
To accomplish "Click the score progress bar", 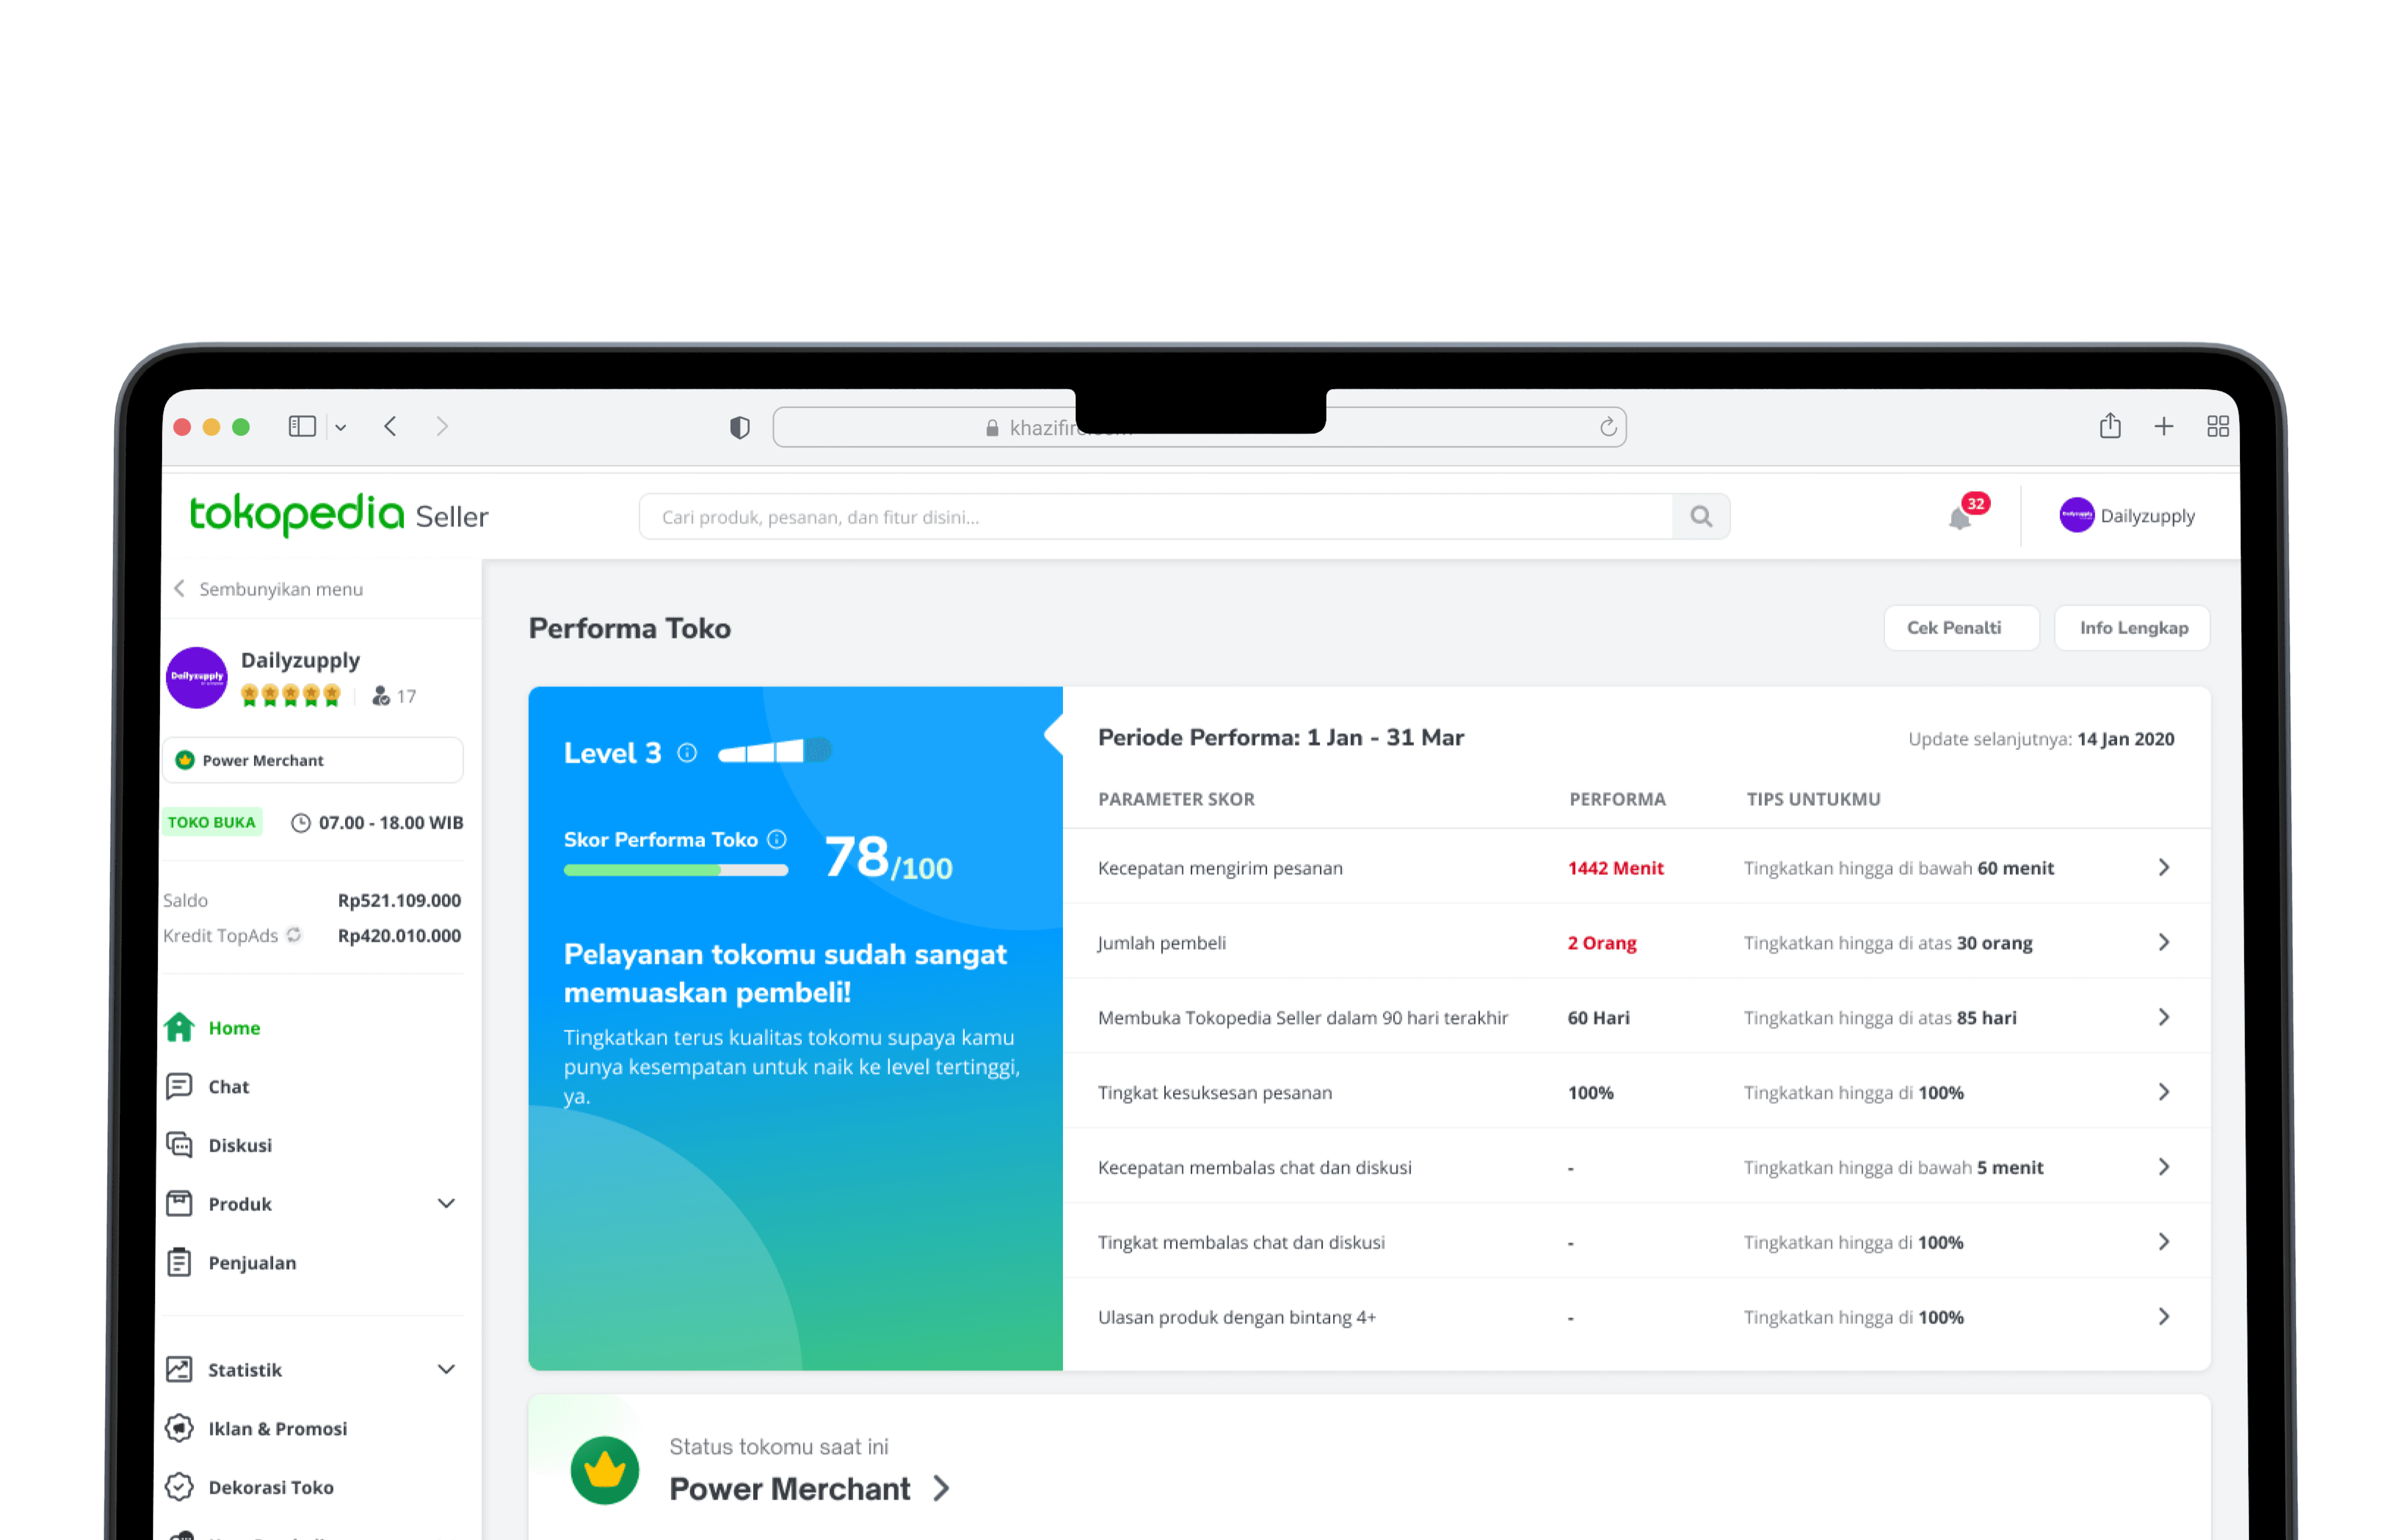I will [x=676, y=870].
